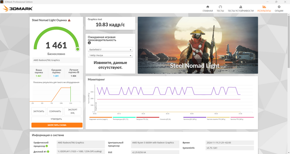Viewport: 290px width, 154px height.
Task: Click the Сохранить button
Action: (x=55, y=111)
